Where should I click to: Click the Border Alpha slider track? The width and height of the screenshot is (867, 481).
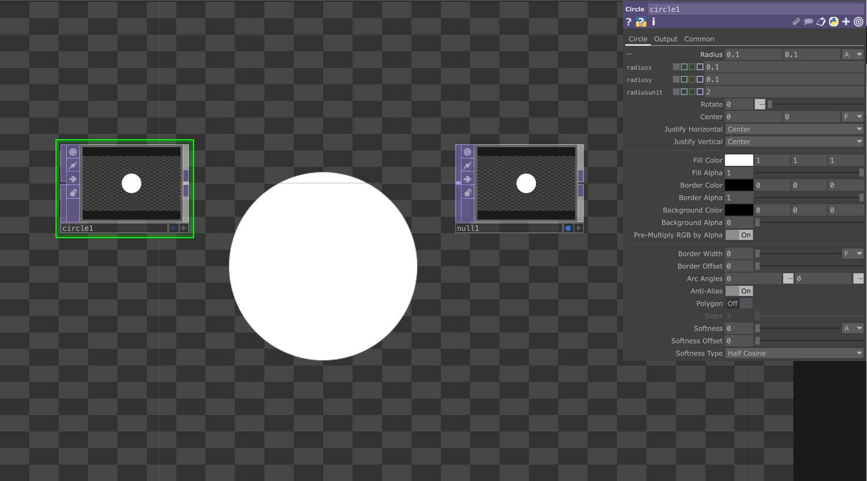tap(809, 197)
